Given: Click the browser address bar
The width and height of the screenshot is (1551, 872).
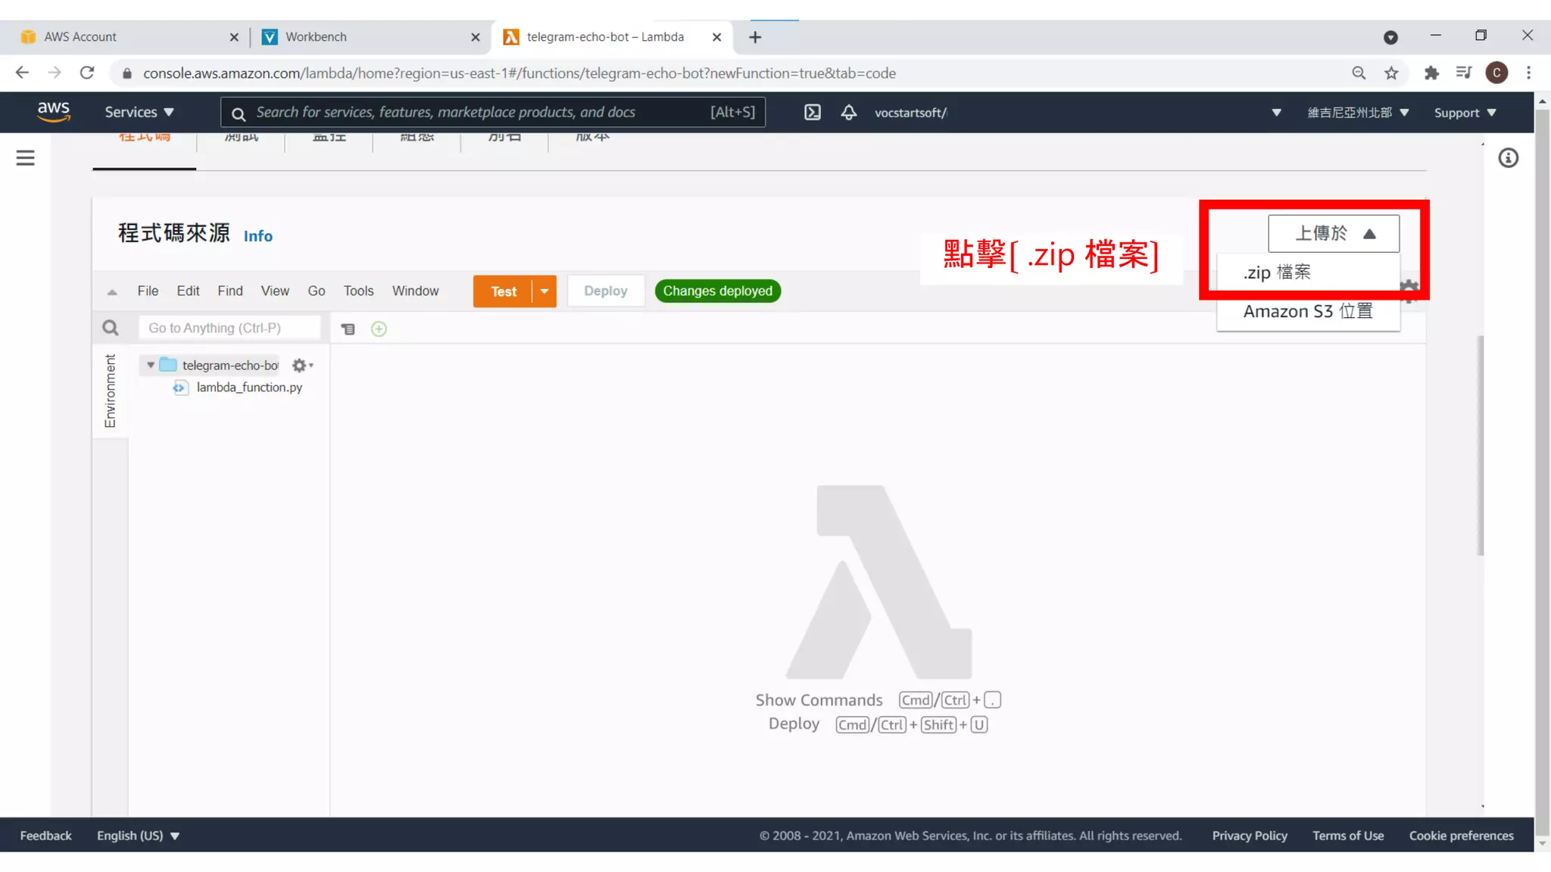Looking at the screenshot, I should [727, 73].
